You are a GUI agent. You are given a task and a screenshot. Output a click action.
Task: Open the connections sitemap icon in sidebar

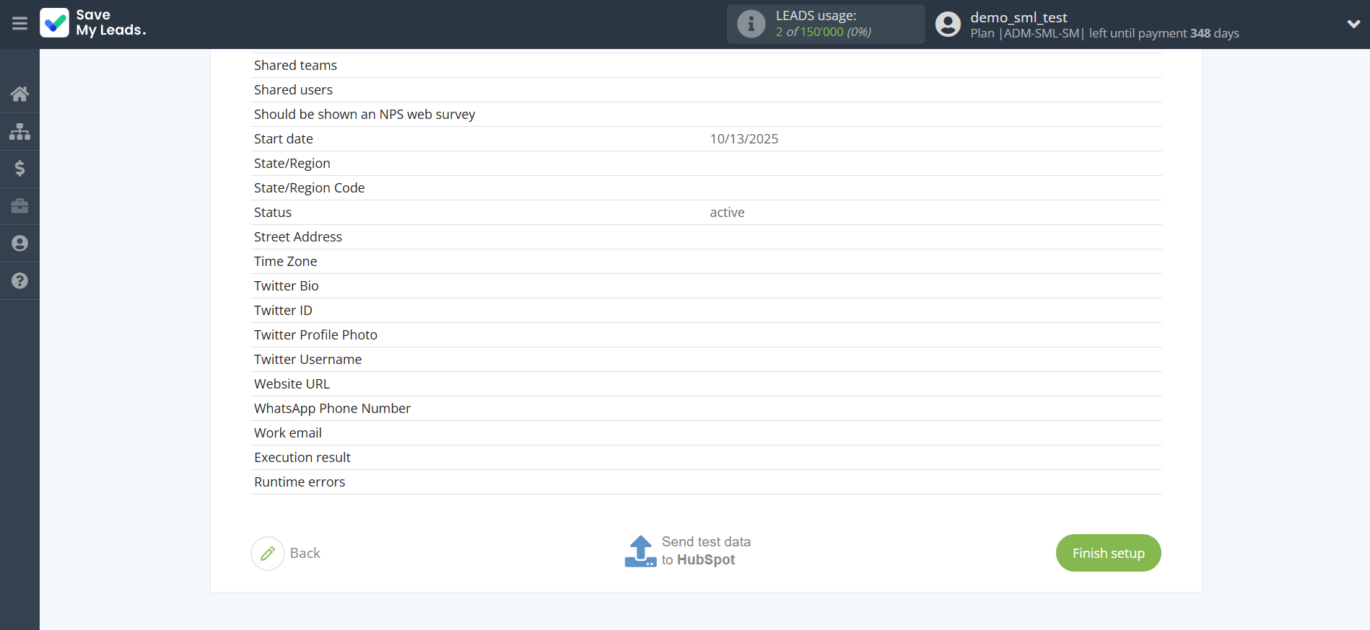(19, 131)
